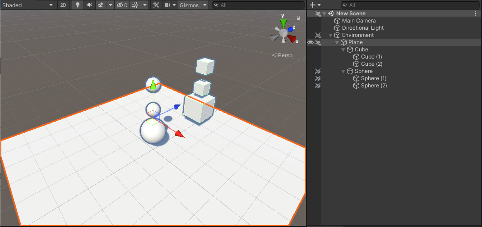This screenshot has width=482, height=227.
Task: Toggle 2D view mode
Action: point(63,5)
